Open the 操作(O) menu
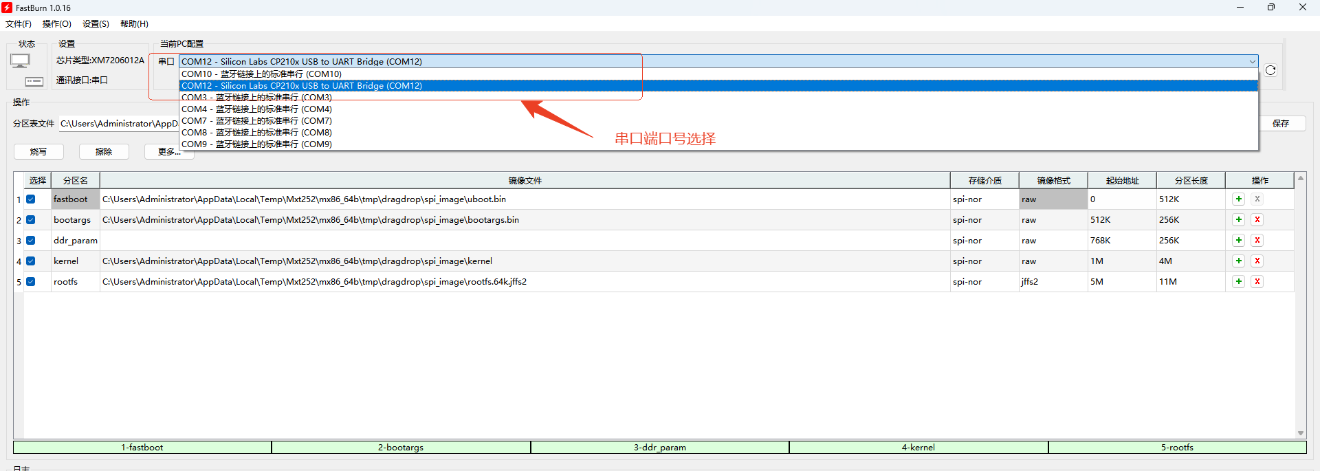The height and width of the screenshot is (471, 1320). tap(57, 24)
